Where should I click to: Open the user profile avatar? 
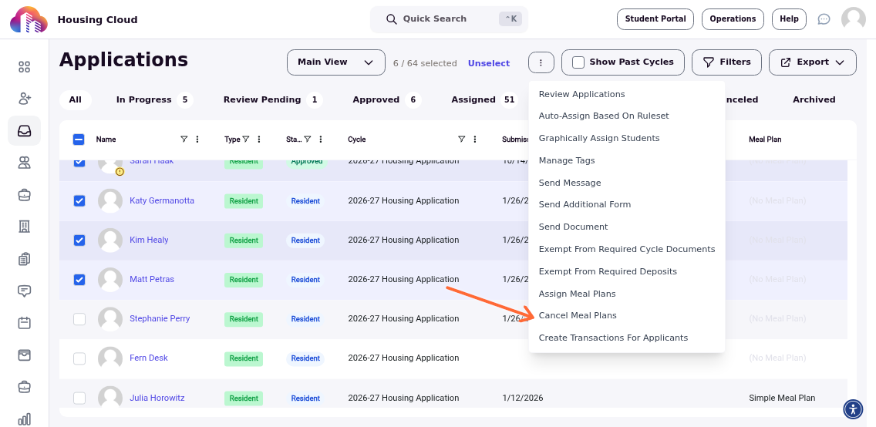[x=853, y=19]
